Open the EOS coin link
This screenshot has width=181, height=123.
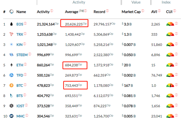(20, 24)
